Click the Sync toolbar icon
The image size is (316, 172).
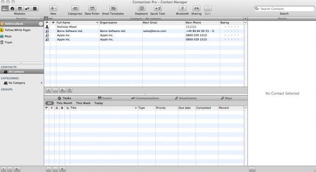tap(208, 8)
